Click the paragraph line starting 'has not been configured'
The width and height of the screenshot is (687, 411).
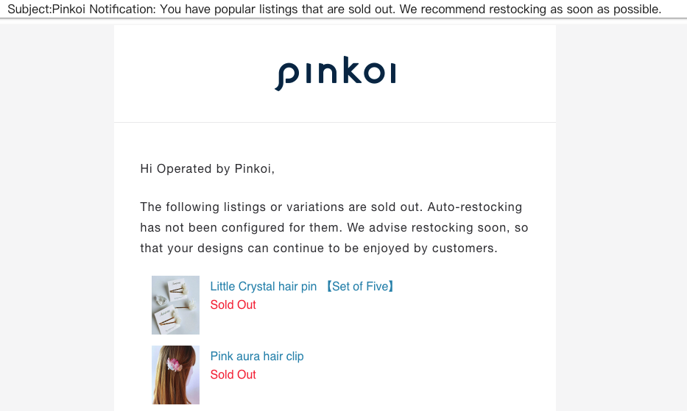334,228
